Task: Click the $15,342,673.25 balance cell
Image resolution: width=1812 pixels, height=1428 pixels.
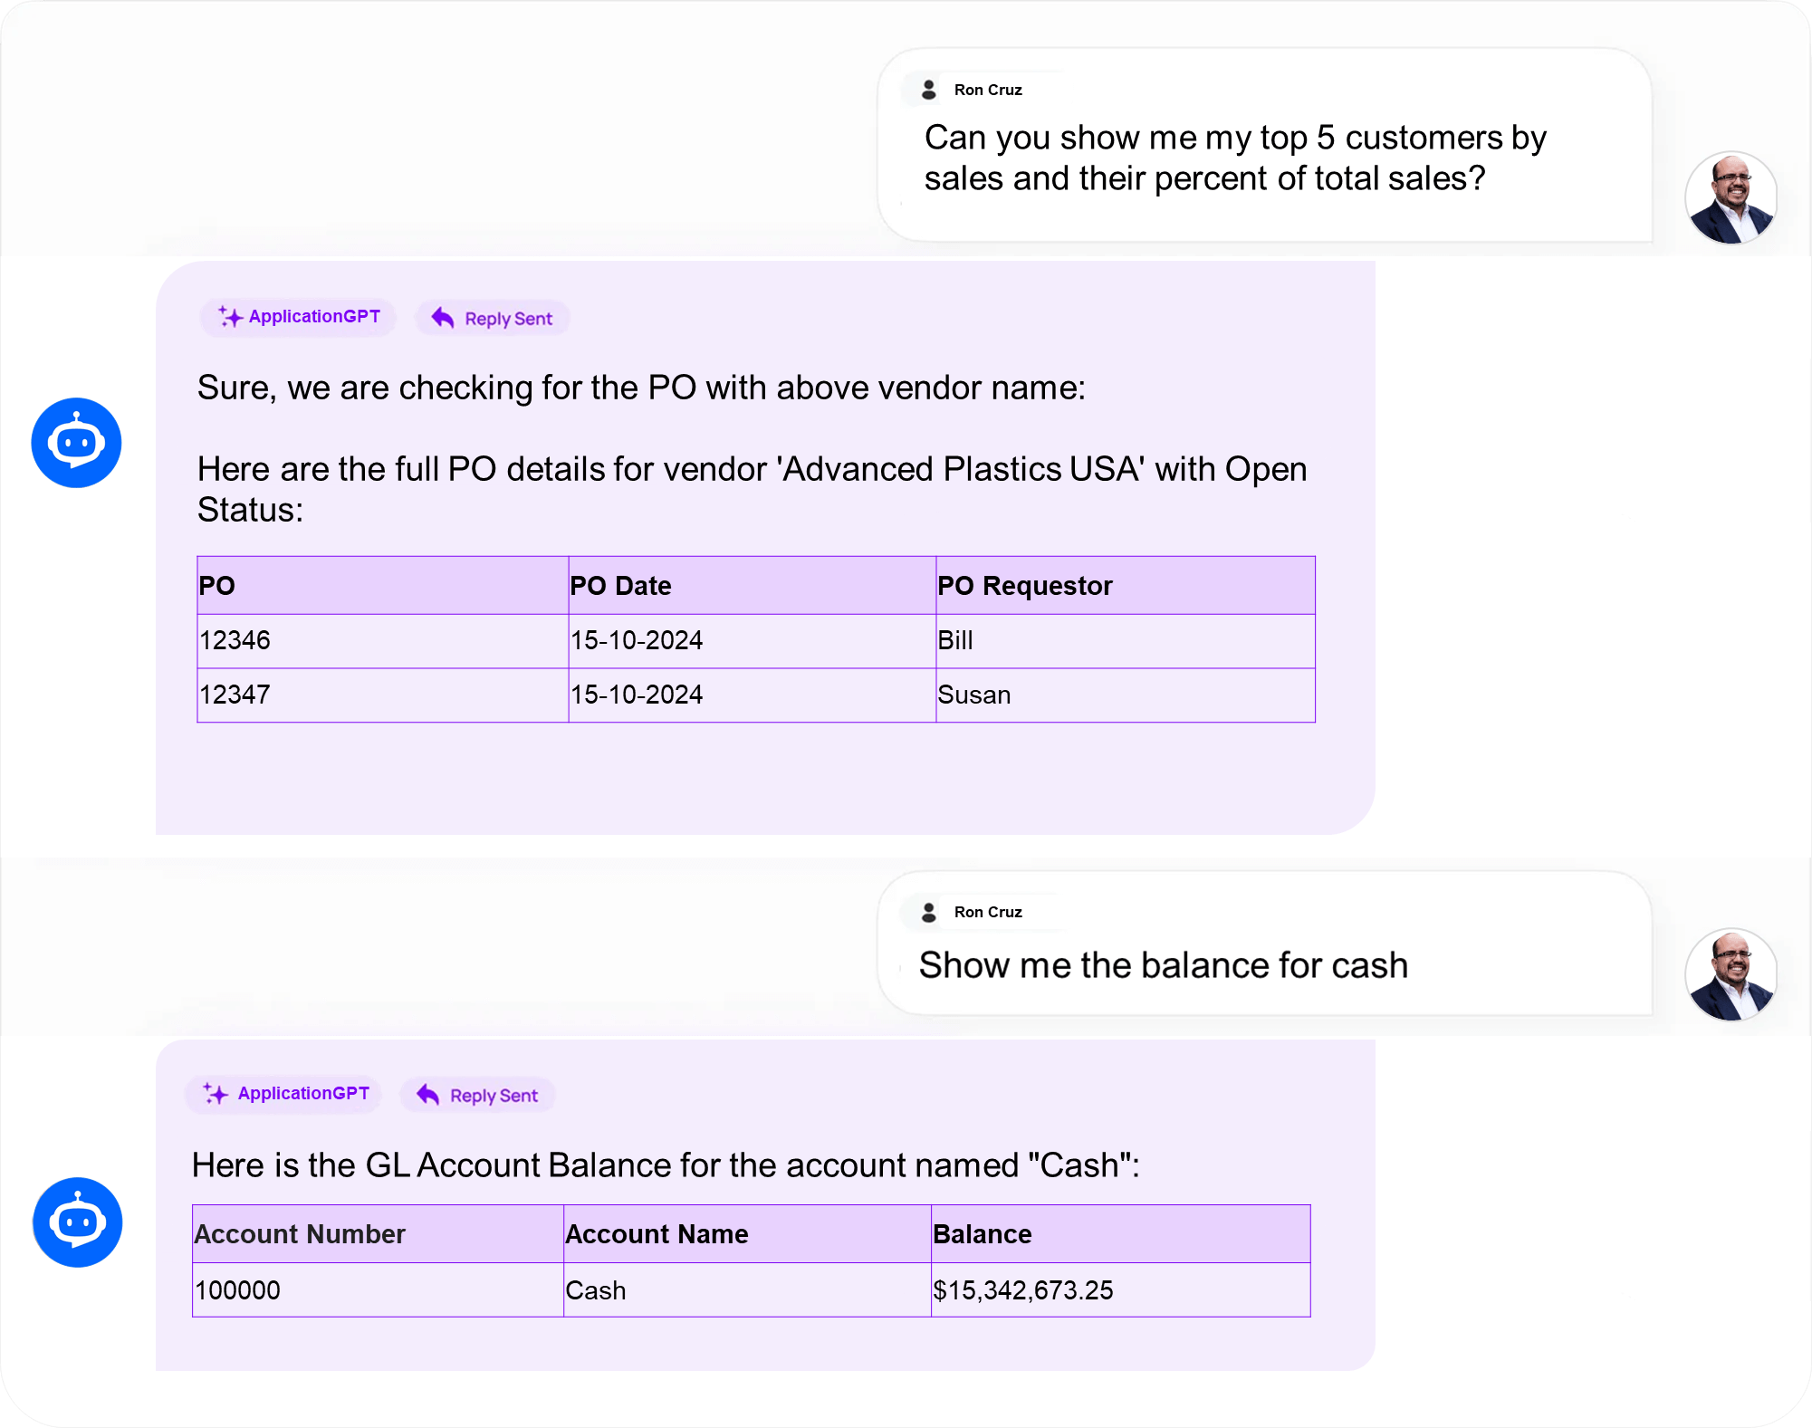Action: 1022,1290
